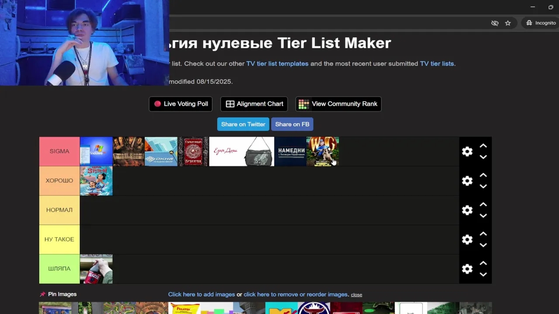Open the Alignment Chart
The width and height of the screenshot is (559, 314).
click(x=254, y=104)
